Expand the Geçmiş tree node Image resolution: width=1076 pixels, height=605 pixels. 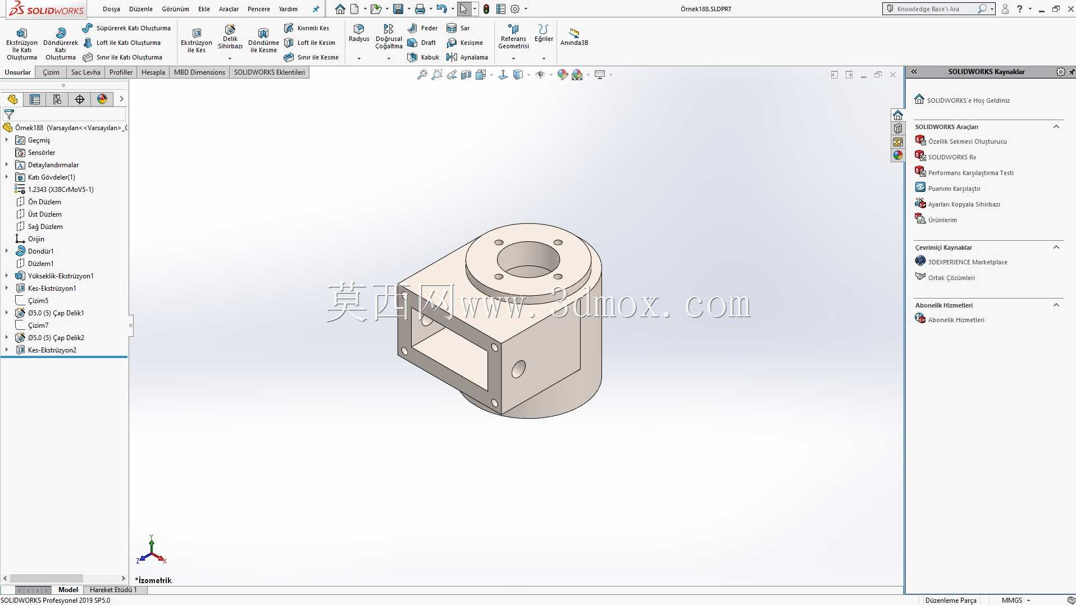pyautogui.click(x=7, y=140)
